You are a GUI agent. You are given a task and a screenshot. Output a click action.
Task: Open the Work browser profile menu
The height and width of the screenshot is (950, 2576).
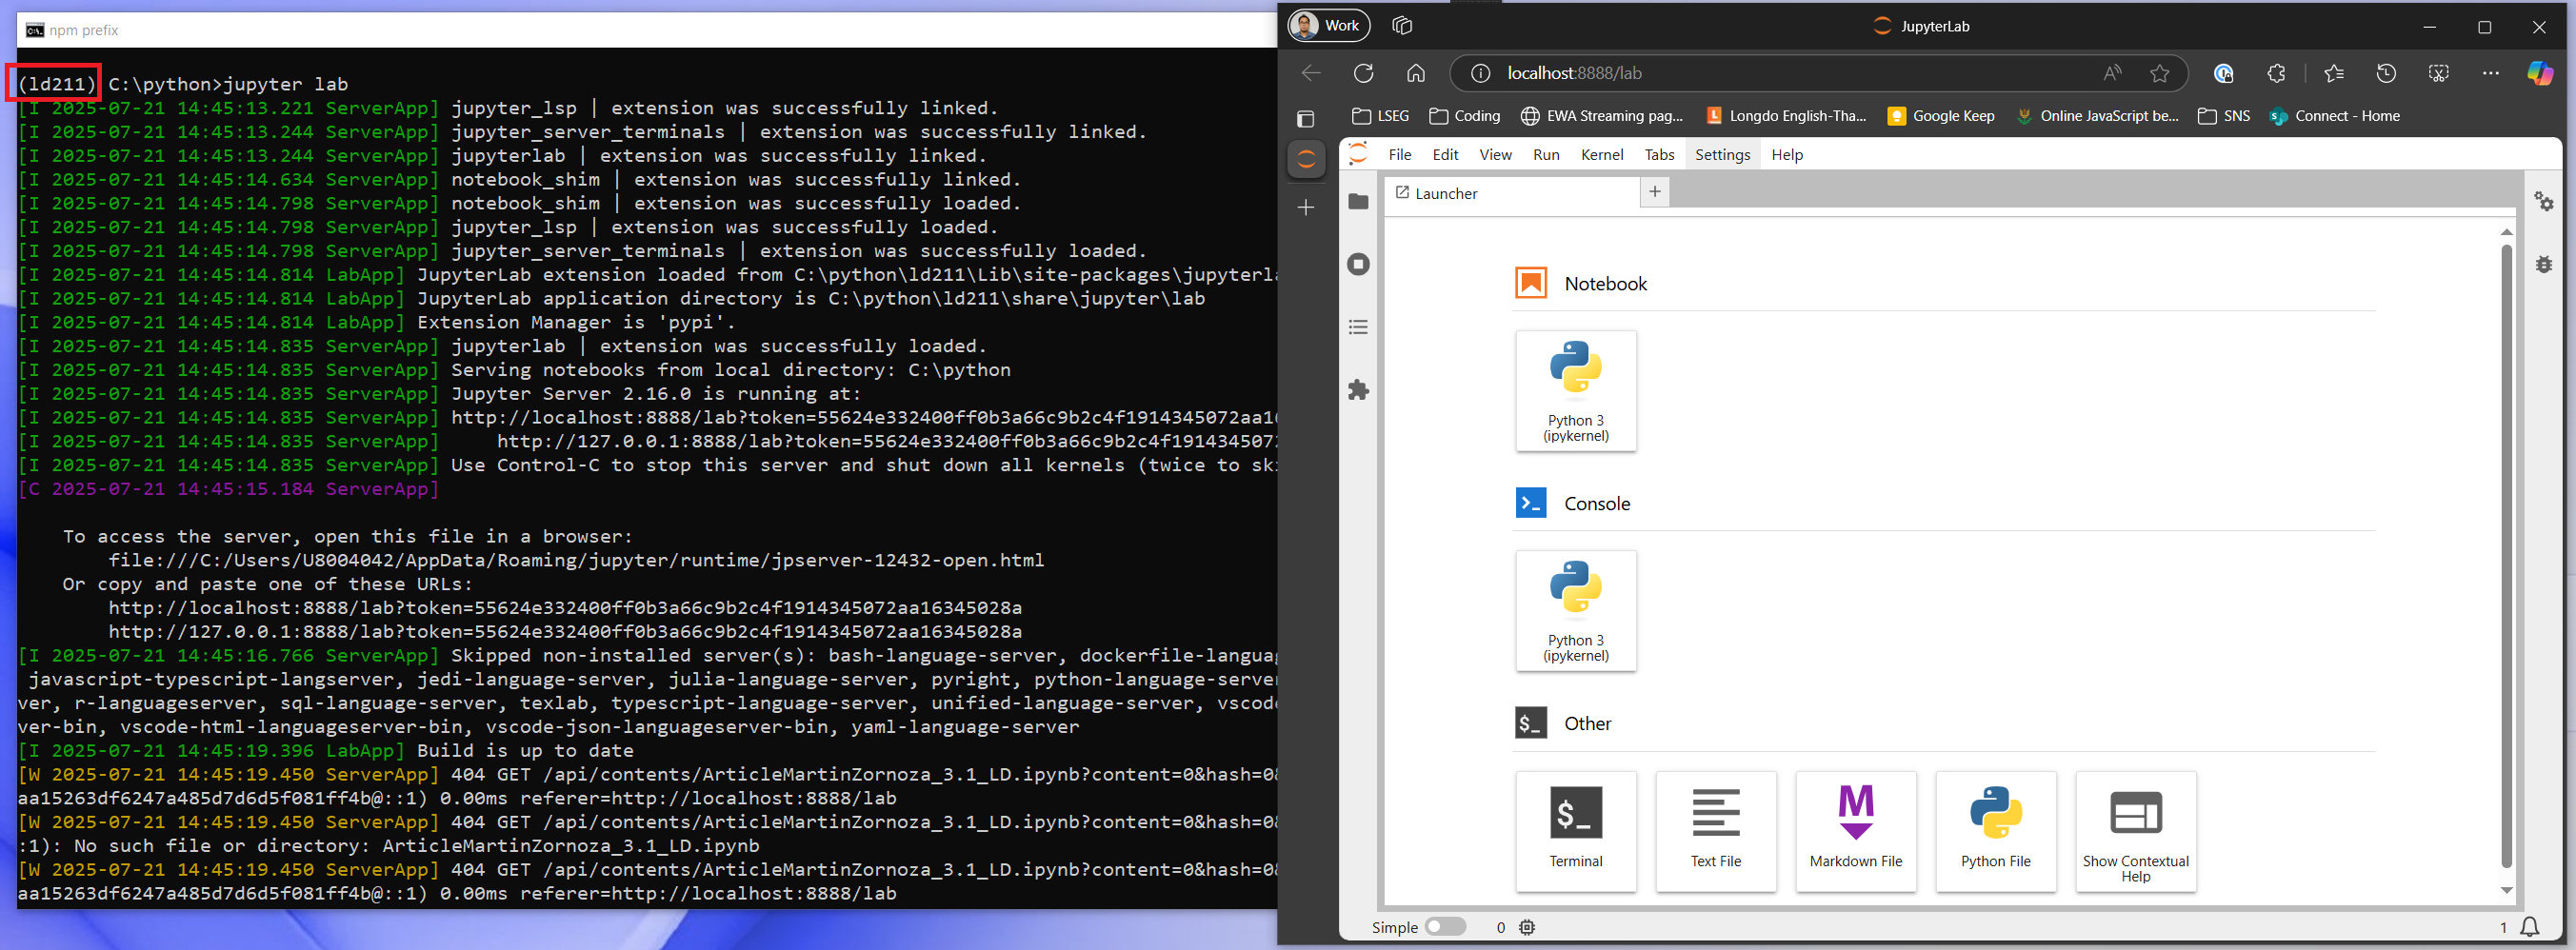tap(1328, 25)
